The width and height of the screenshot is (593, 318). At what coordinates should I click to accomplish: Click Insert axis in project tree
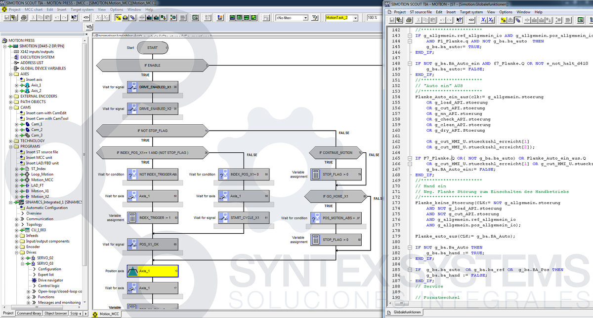coord(34,79)
